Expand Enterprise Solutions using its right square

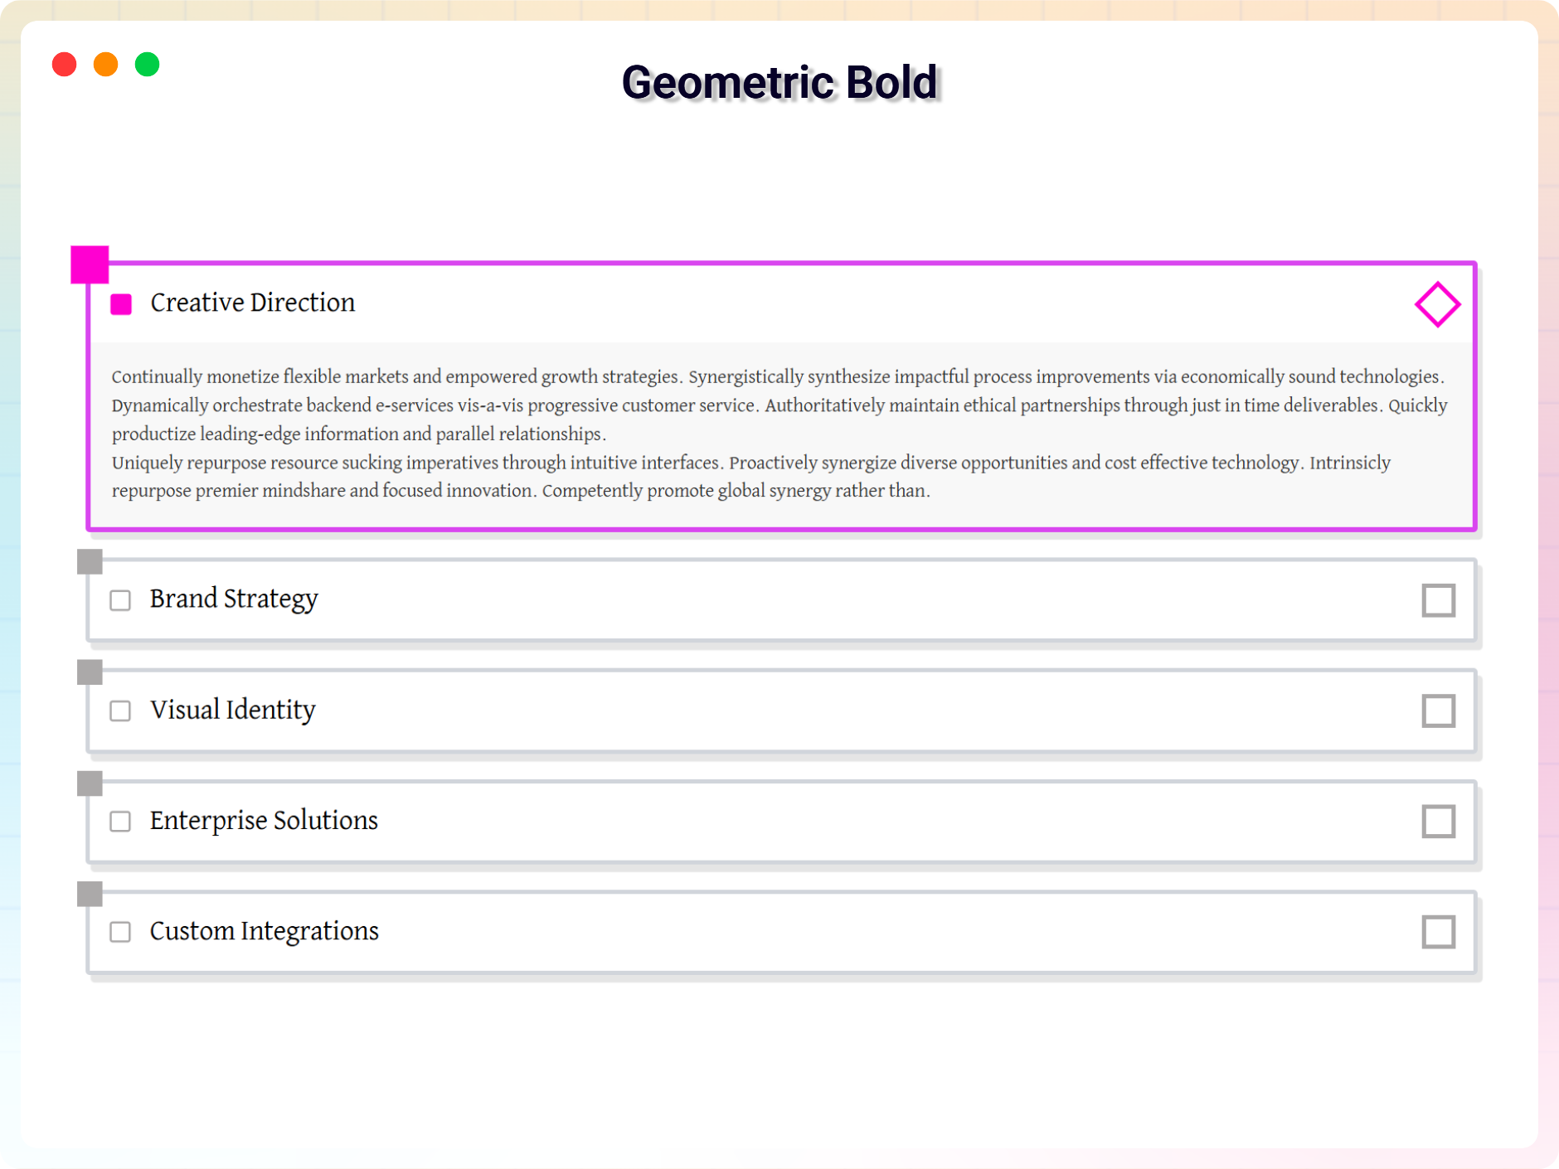coord(1438,822)
